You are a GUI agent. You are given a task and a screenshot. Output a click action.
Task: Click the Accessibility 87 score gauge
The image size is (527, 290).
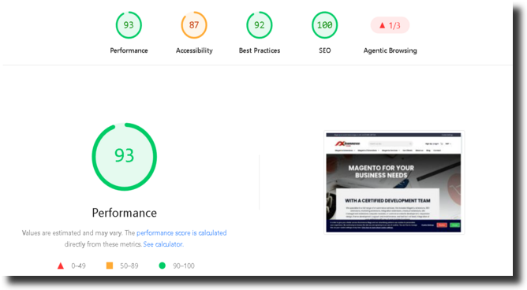194,25
